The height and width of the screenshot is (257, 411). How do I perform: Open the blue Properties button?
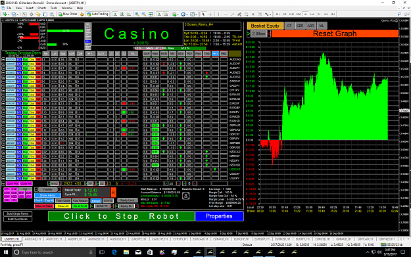coord(219,216)
